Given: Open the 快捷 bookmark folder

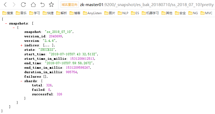Looking at the screenshot, I should [x=48, y=13].
